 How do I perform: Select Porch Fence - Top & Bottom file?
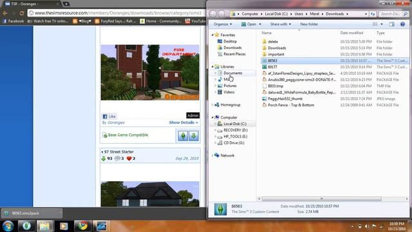(291, 105)
